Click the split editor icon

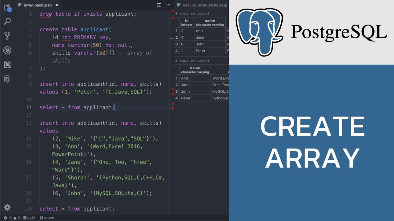coord(159,5)
